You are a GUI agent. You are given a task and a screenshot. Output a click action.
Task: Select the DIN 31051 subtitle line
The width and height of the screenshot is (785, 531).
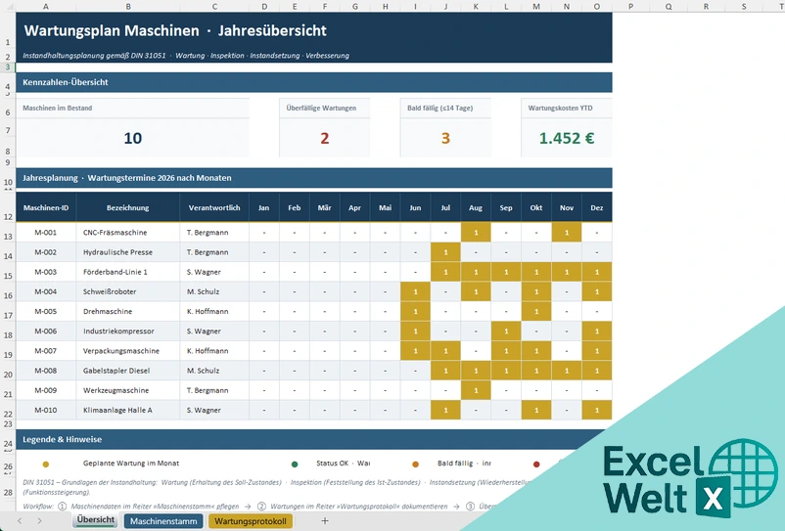(186, 56)
